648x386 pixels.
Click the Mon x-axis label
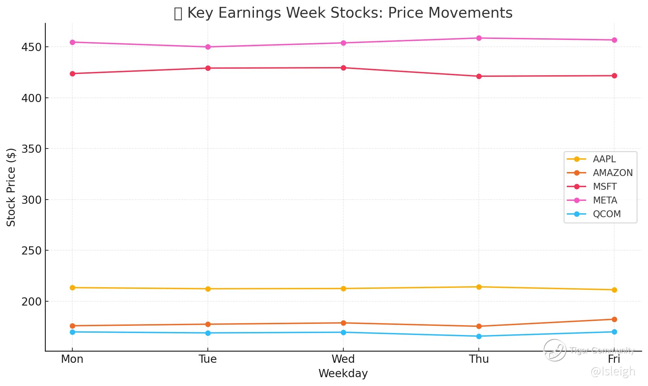(x=72, y=360)
